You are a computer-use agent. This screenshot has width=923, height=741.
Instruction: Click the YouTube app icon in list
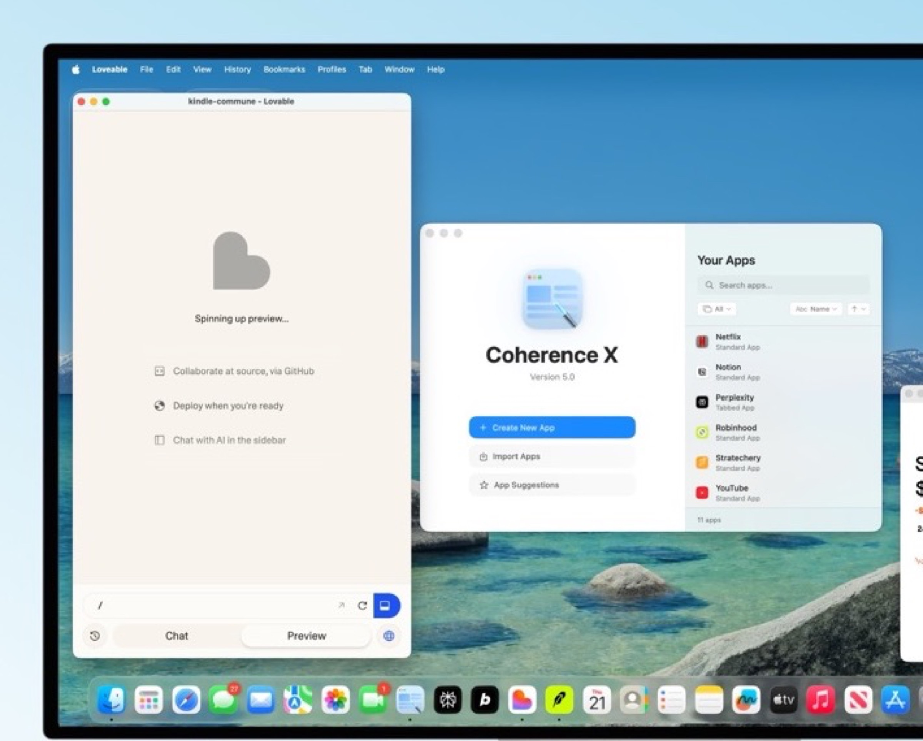click(x=702, y=492)
